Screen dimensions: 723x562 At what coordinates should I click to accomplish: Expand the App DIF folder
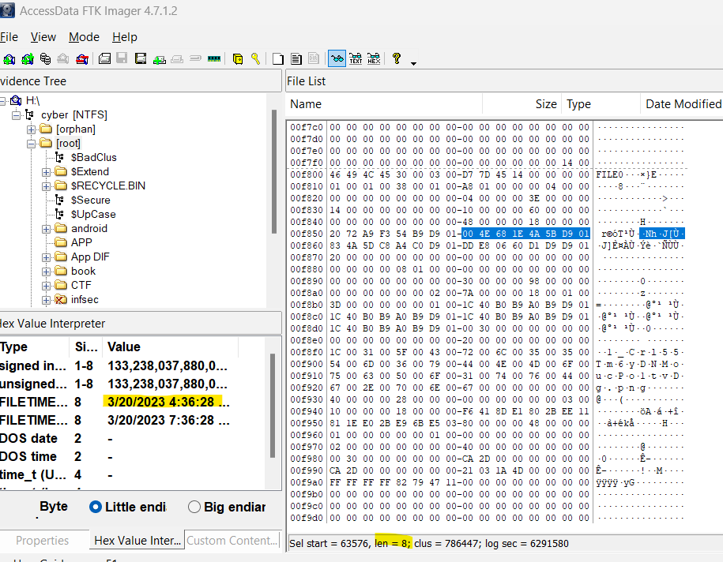point(46,257)
